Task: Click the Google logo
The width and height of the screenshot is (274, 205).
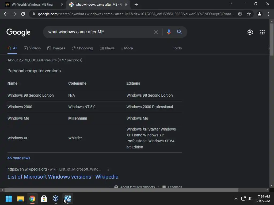Action: pos(18,32)
